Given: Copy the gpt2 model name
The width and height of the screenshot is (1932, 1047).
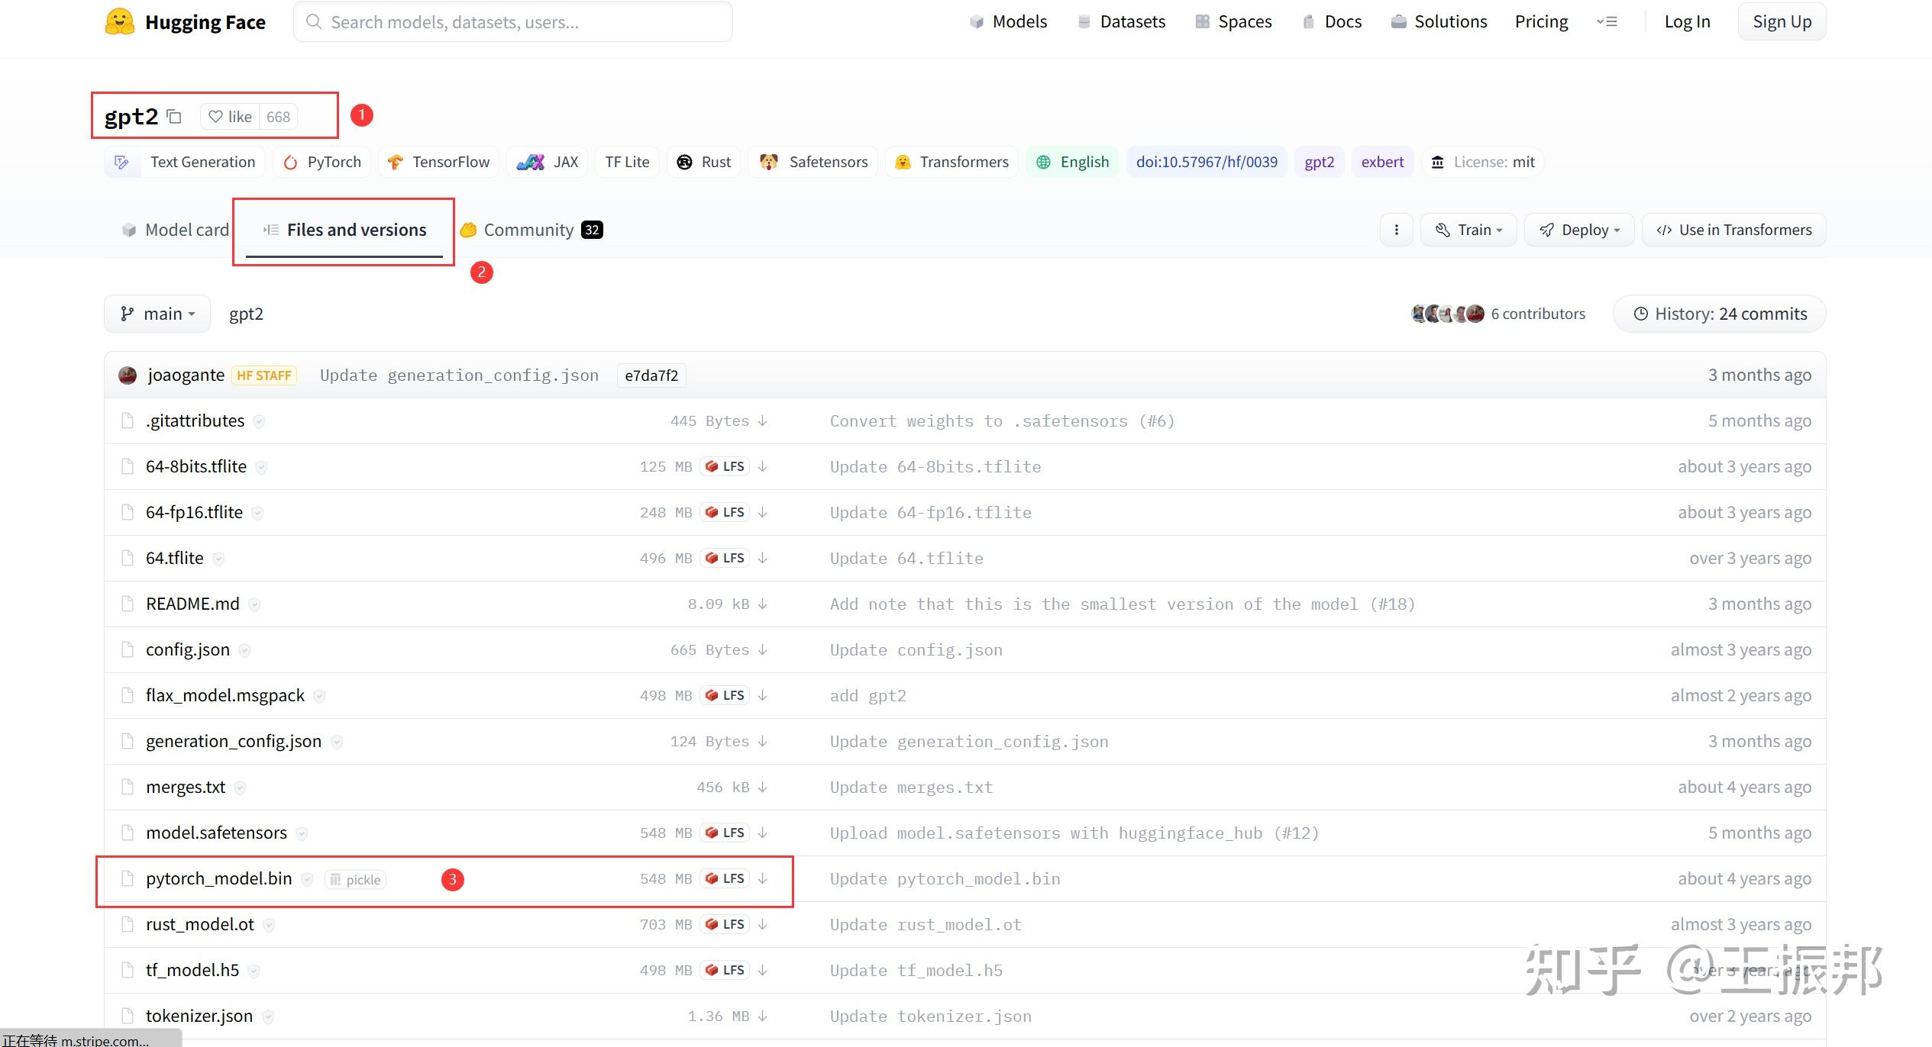Looking at the screenshot, I should 174,116.
